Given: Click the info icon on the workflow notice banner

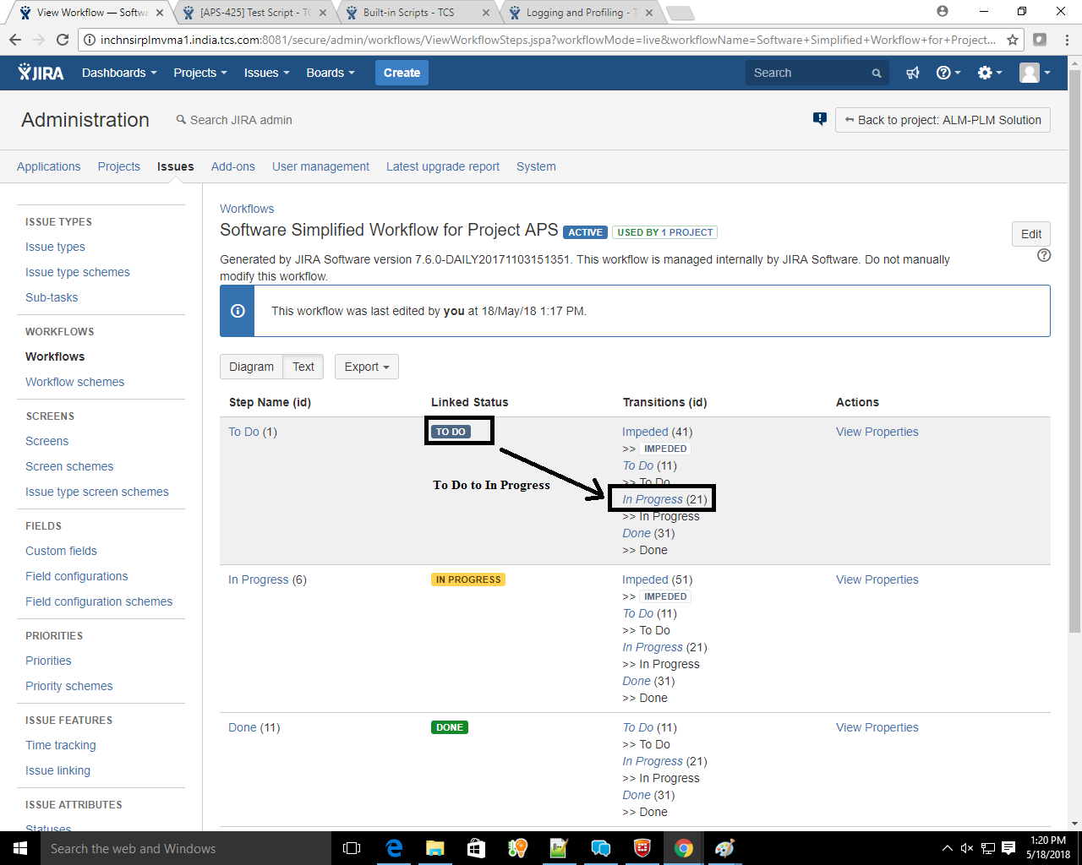Looking at the screenshot, I should click(x=237, y=311).
